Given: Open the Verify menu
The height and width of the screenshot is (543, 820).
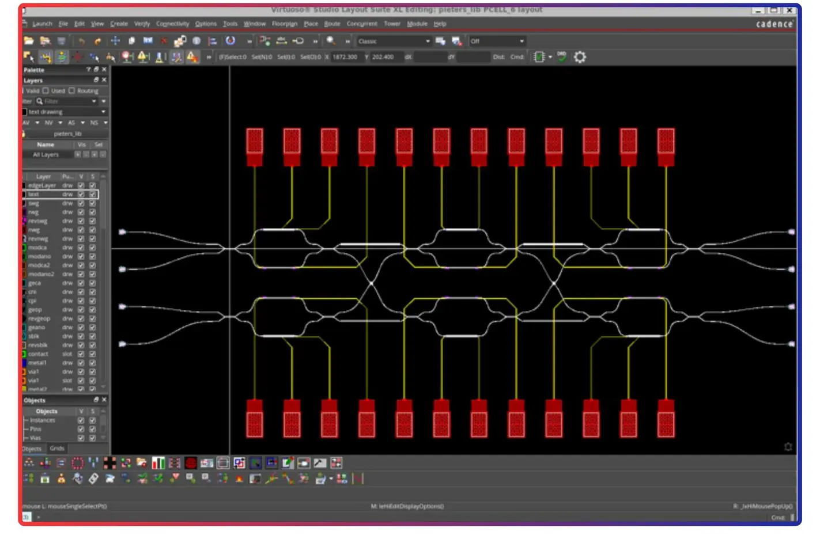Looking at the screenshot, I should [x=142, y=24].
